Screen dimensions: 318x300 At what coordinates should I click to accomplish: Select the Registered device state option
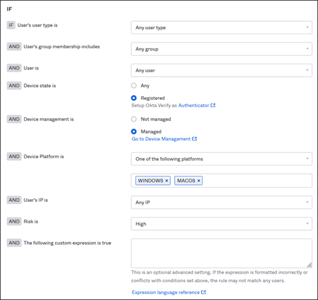point(135,98)
